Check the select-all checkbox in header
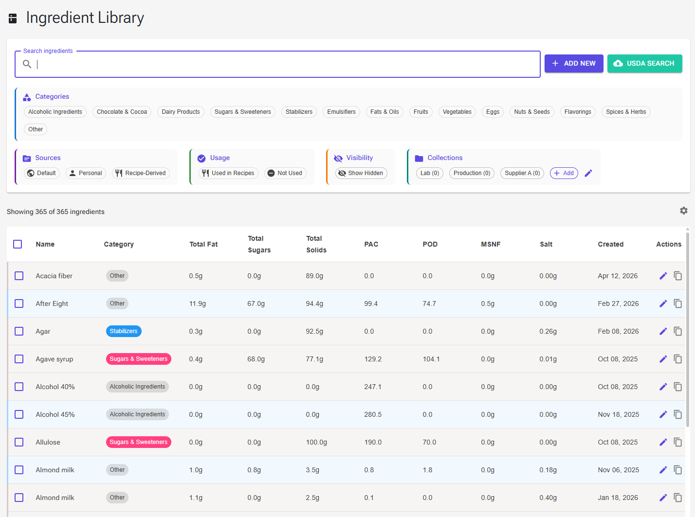 tap(18, 244)
